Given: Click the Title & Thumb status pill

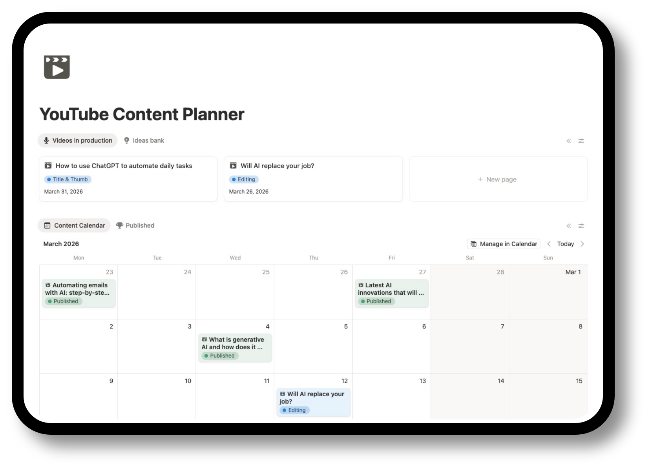Looking at the screenshot, I should [68, 179].
